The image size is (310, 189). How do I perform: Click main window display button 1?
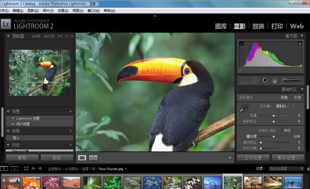tap(4, 168)
